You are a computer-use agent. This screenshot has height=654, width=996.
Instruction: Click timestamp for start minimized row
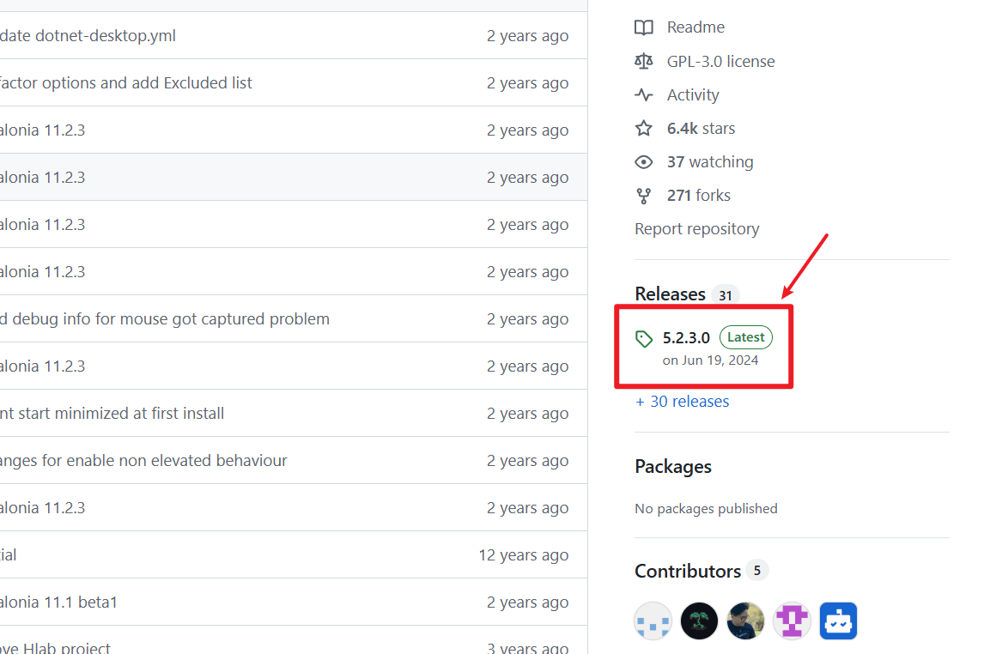(x=527, y=414)
